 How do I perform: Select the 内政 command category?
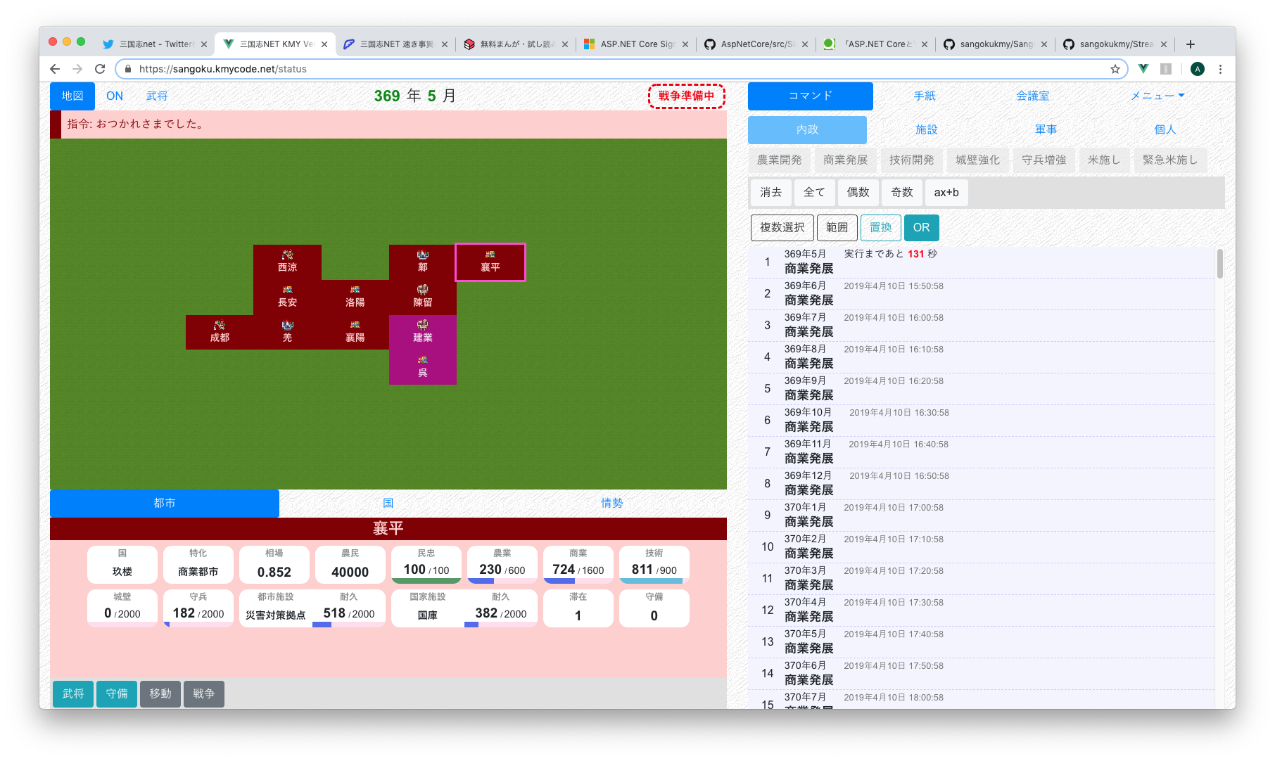pos(808,130)
